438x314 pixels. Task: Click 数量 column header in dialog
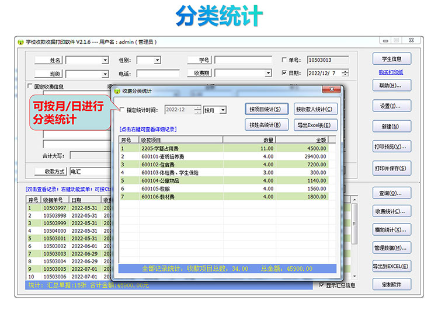tap(249, 140)
